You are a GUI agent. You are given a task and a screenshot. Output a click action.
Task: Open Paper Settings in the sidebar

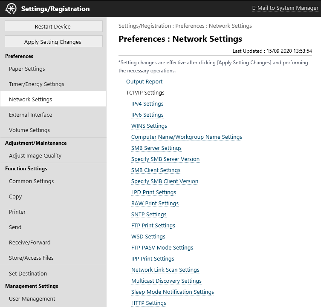[27, 69]
